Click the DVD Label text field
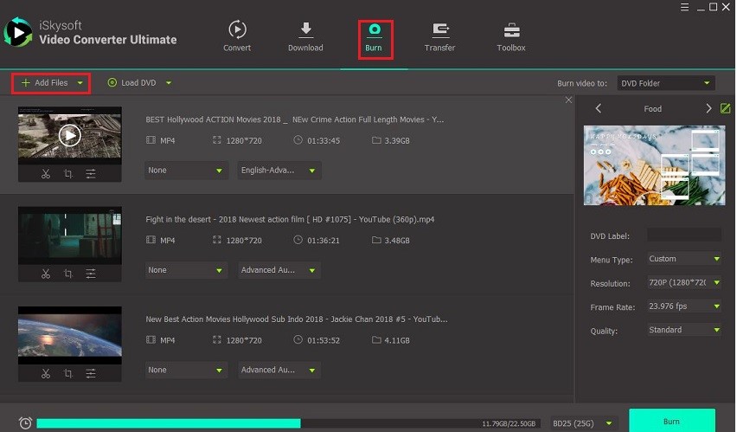 [x=683, y=235]
